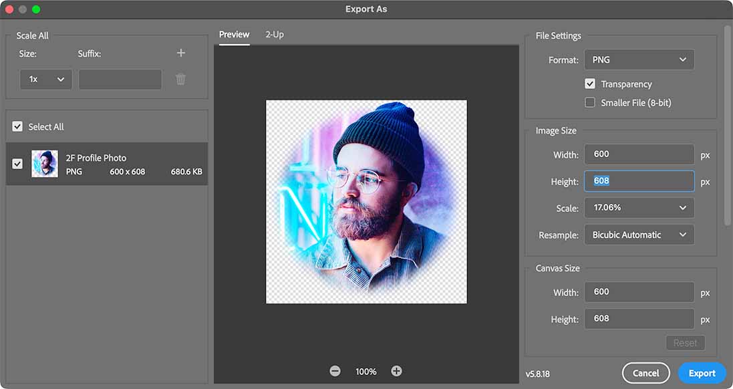The image size is (733, 389).
Task: Select the Preview tab
Action: (234, 34)
